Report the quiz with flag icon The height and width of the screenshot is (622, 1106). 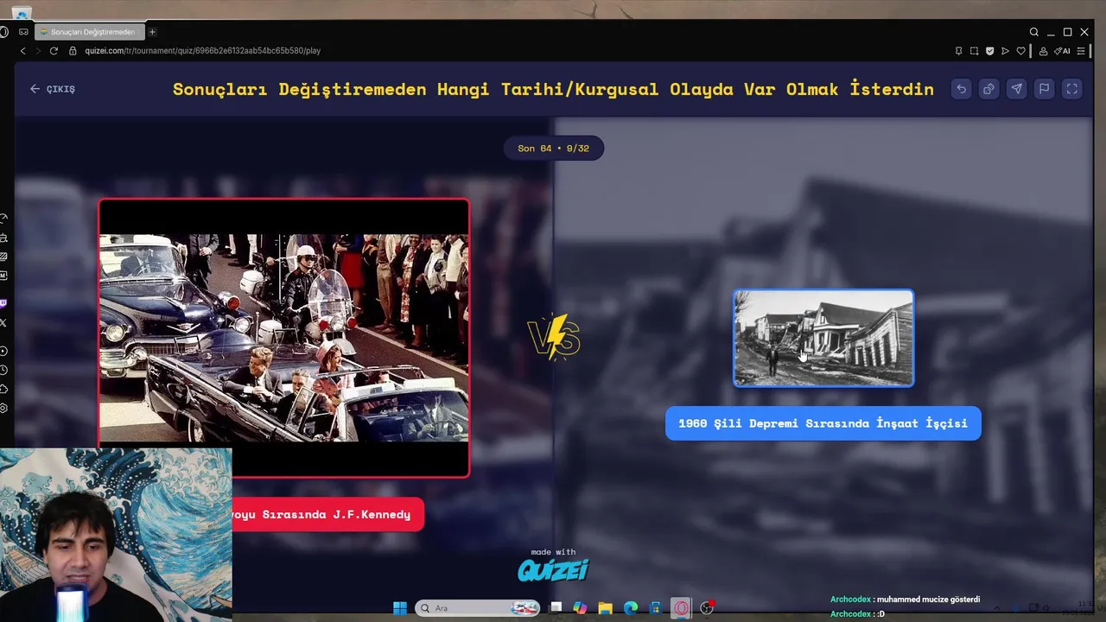point(1044,89)
